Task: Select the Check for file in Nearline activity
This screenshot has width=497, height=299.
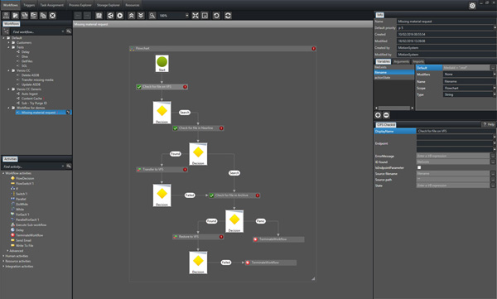Action: point(198,128)
